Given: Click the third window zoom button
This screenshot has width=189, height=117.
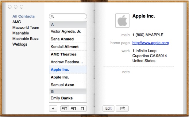Looking at the screenshot, I should (x=21, y=7).
